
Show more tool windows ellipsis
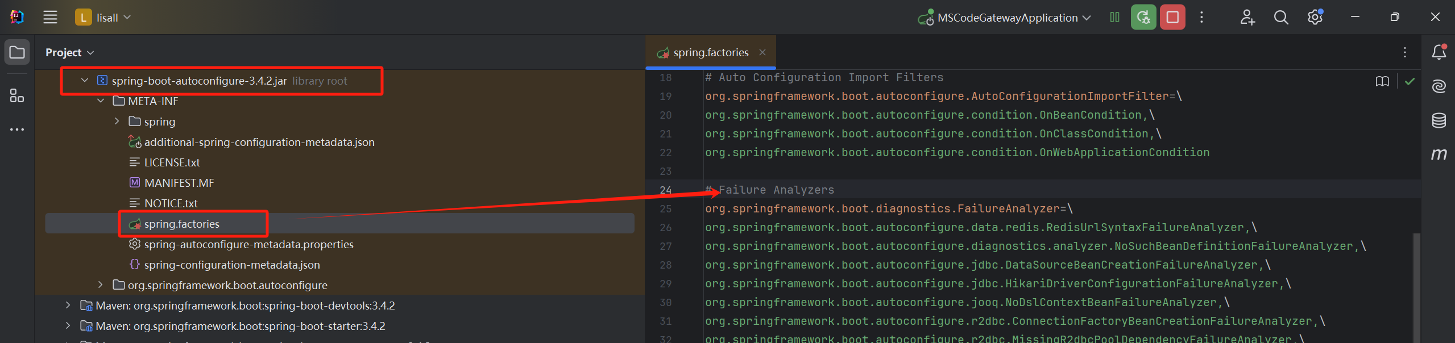pos(17,129)
